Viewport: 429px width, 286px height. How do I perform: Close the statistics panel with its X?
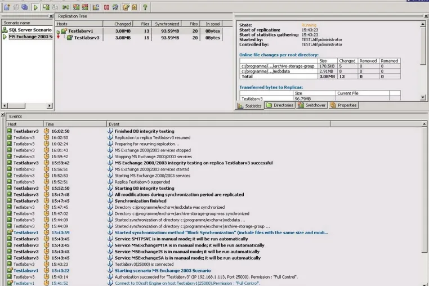click(426, 16)
